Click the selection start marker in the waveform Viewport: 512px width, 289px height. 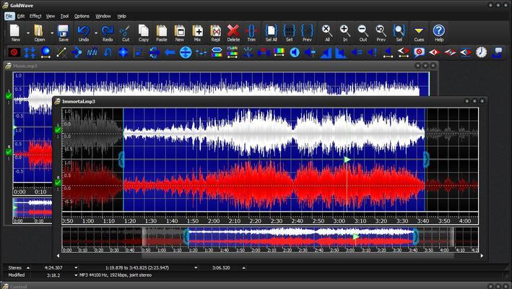point(121,160)
